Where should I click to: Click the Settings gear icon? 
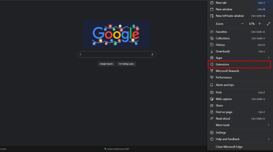click(x=212, y=133)
